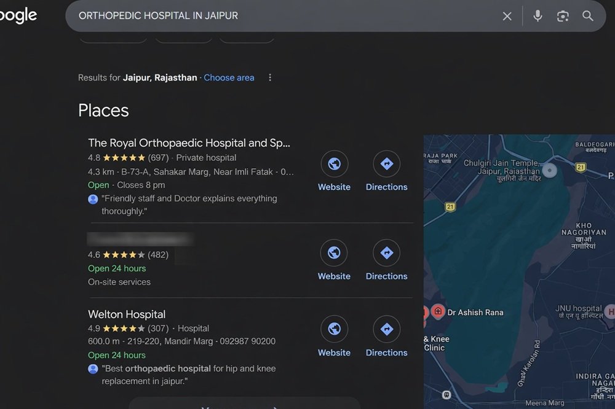Click the address 'B-73-A, Sahakar Marg, Near Imli Fatak'
615x409 pixels.
(197, 171)
